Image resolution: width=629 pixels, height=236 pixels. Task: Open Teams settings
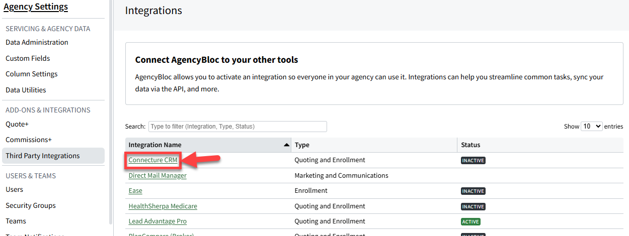[x=16, y=221]
